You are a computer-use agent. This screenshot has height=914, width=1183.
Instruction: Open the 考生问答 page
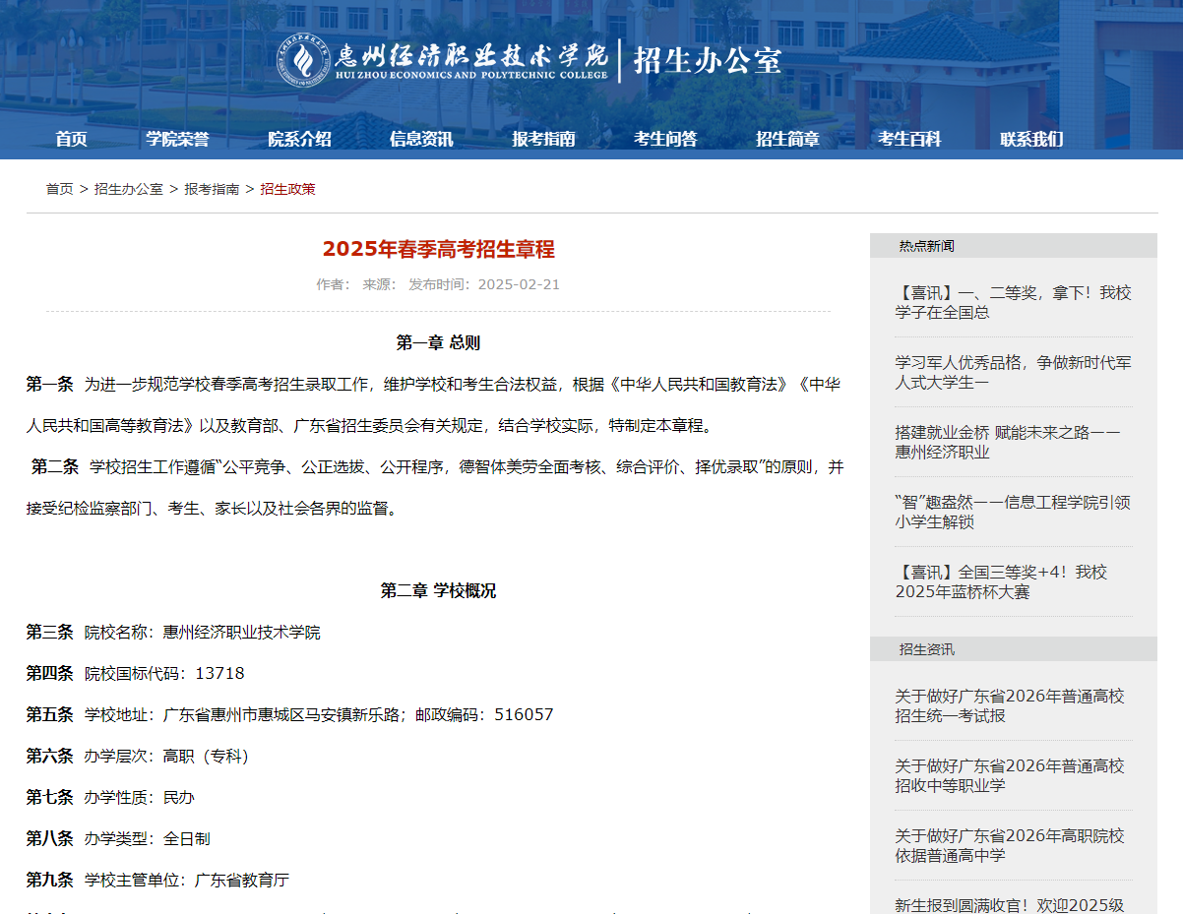pos(664,139)
